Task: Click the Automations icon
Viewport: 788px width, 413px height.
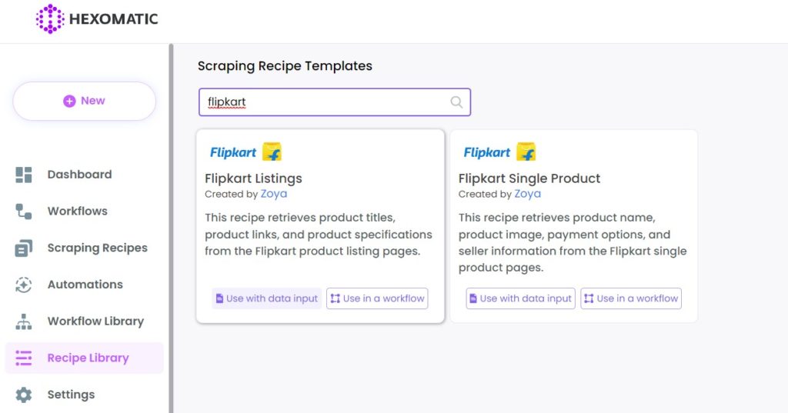Action: click(24, 285)
